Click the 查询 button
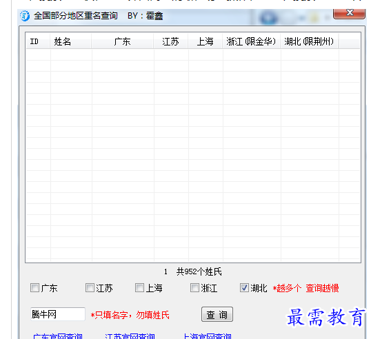 click(x=217, y=314)
